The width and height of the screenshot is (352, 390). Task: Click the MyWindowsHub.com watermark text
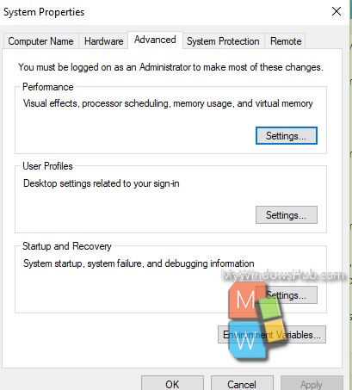point(283,275)
